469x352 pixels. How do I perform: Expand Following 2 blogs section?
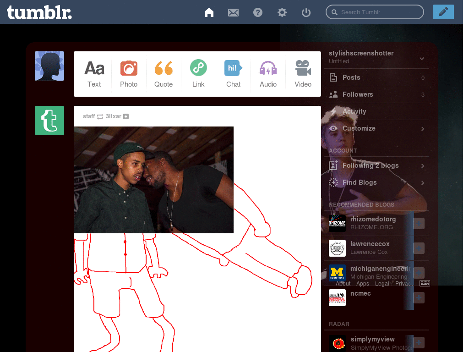tap(376, 165)
